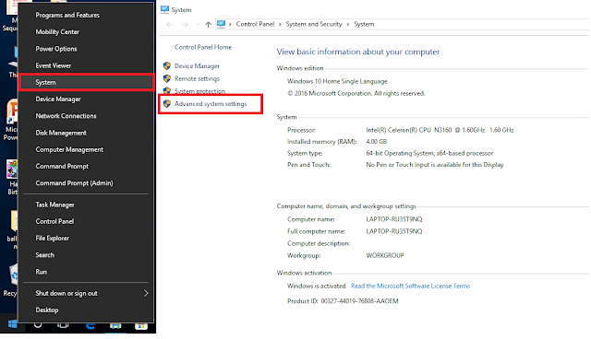Click the Product ID 00327-44019-76808-AAOEM text

click(x=343, y=301)
